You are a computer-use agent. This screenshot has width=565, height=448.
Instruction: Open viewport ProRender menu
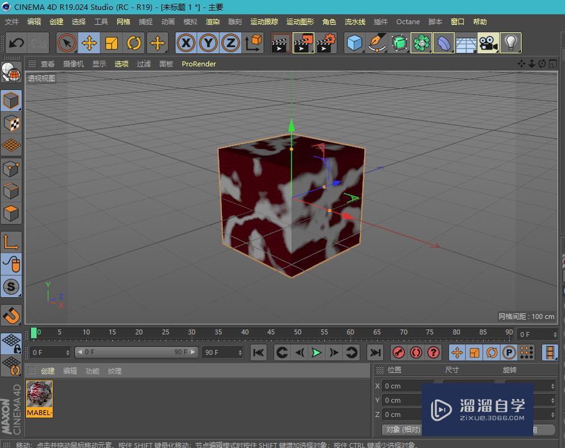point(198,64)
